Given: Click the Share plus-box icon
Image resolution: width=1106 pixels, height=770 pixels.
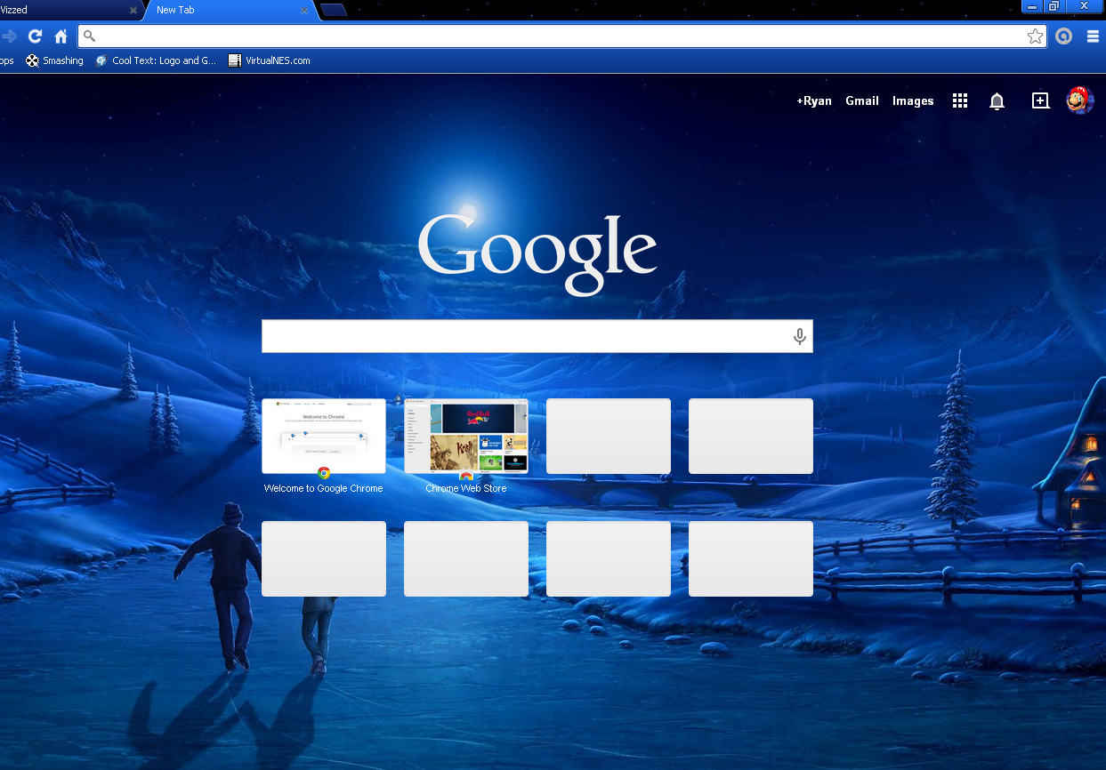Looking at the screenshot, I should [x=1040, y=100].
